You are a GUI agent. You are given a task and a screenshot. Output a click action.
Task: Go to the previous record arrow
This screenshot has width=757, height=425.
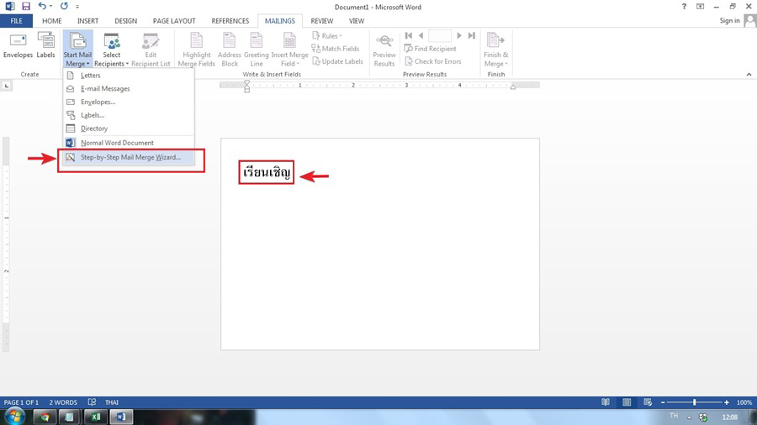pyautogui.click(x=421, y=35)
